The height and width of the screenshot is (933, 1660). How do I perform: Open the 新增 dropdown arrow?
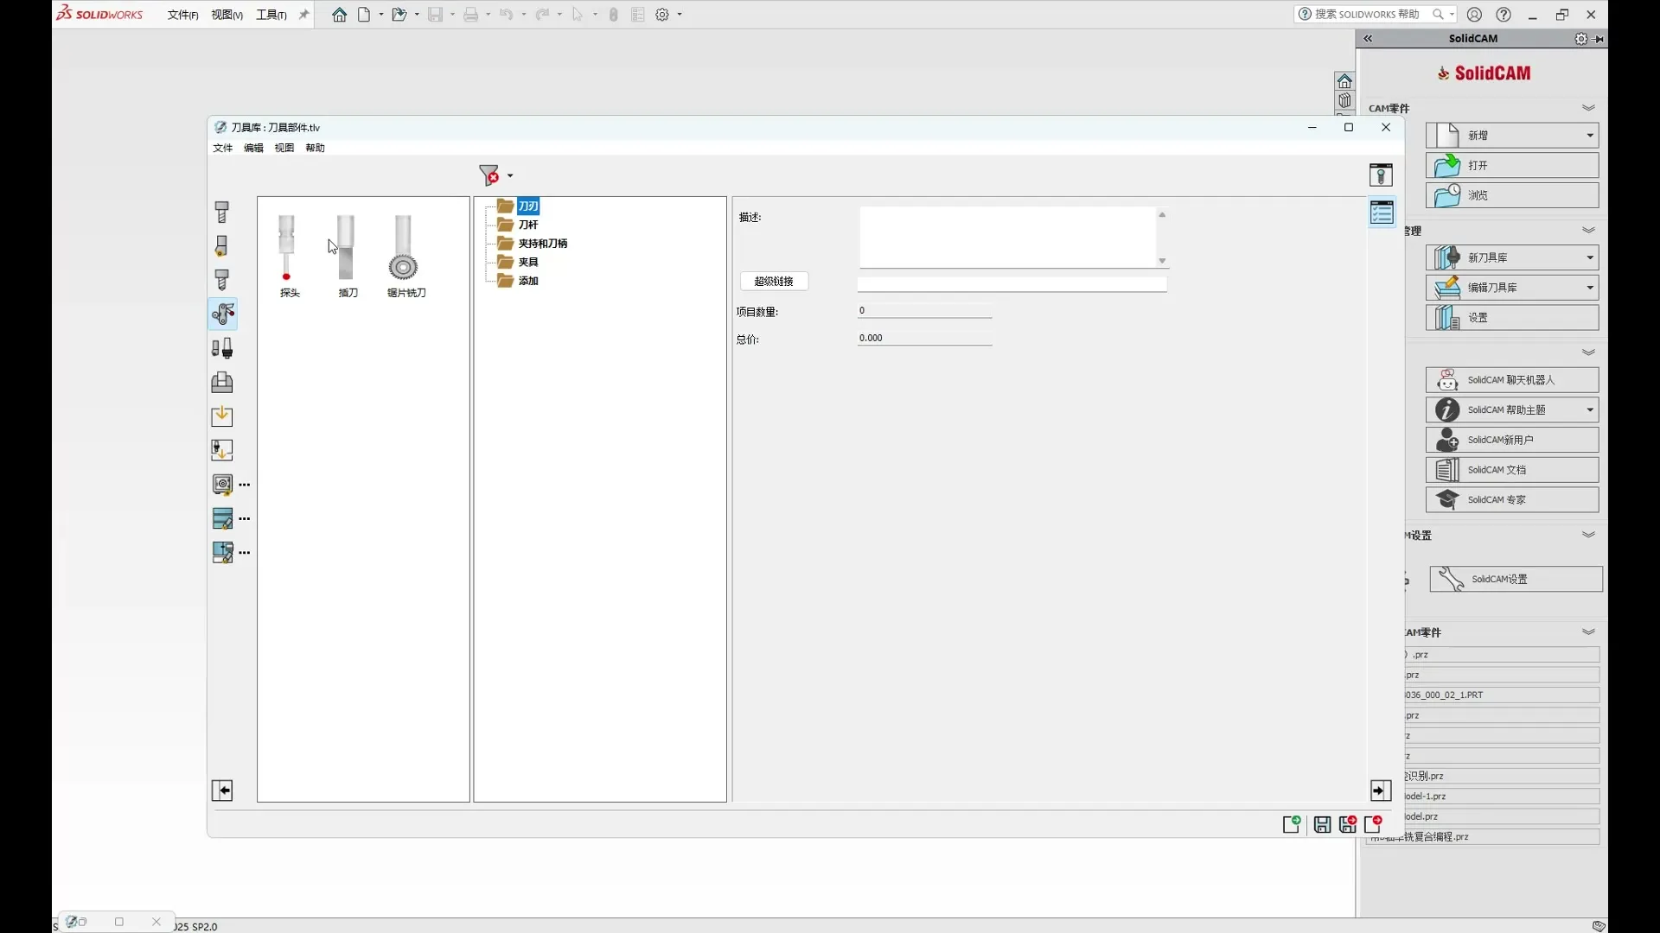pos(1589,136)
